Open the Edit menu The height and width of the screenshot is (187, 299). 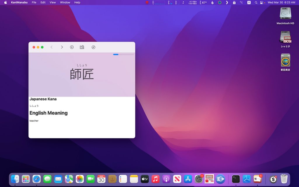tap(43, 2)
